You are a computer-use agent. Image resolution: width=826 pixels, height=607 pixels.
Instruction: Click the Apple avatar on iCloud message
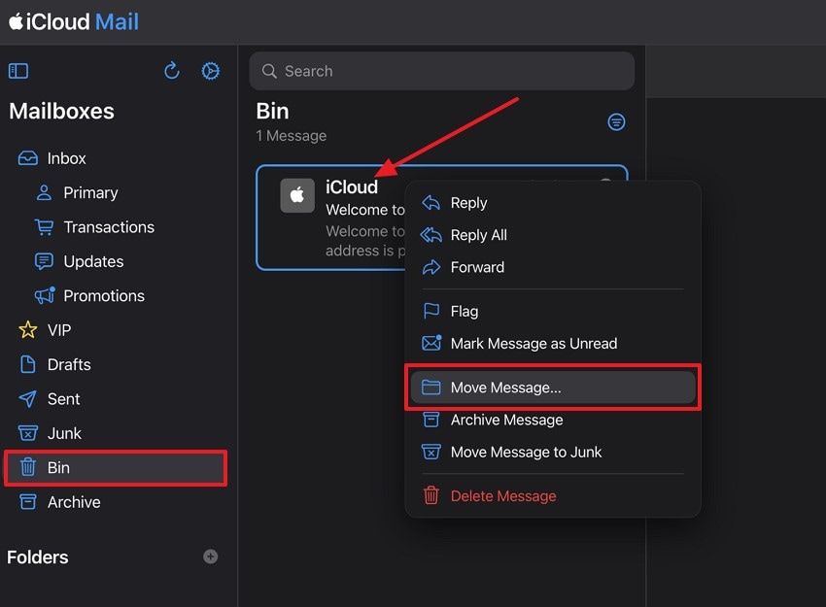(297, 195)
